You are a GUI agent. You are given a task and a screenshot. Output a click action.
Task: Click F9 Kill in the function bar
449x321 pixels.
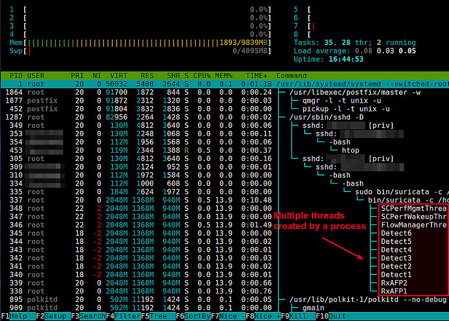(298, 317)
